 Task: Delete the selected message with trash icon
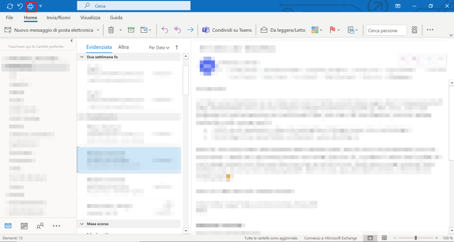point(112,30)
